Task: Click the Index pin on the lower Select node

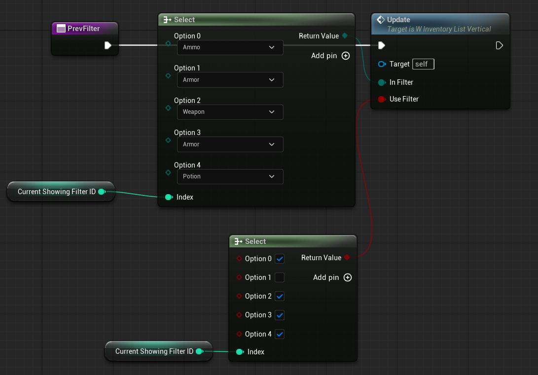Action: click(240, 352)
